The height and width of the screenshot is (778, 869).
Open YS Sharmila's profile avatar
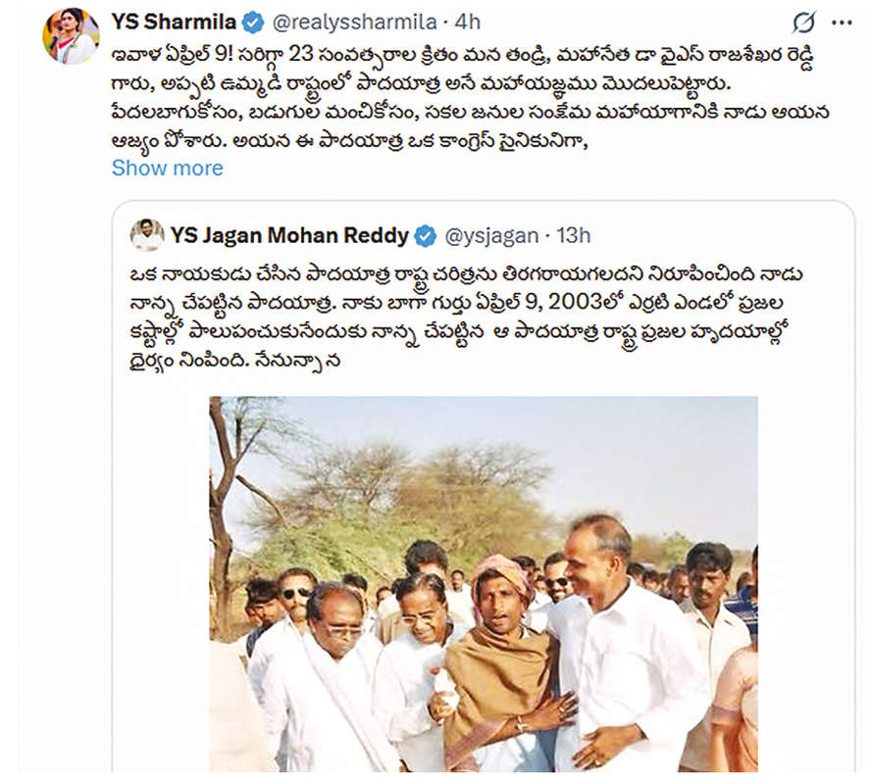point(71,35)
